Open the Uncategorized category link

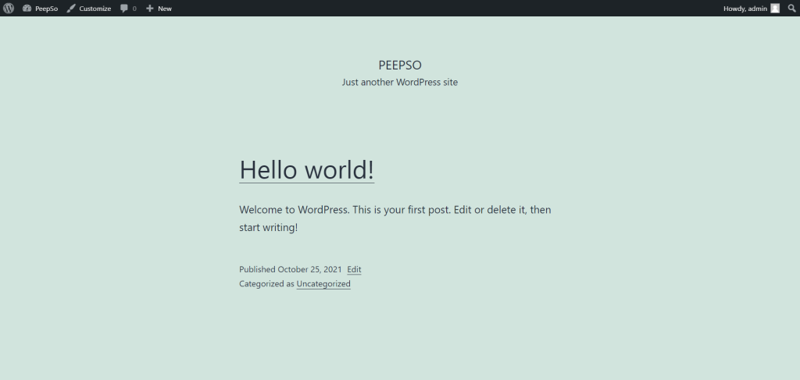323,284
